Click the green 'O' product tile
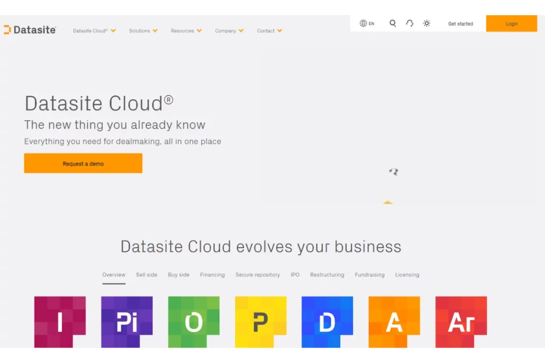 click(x=194, y=322)
